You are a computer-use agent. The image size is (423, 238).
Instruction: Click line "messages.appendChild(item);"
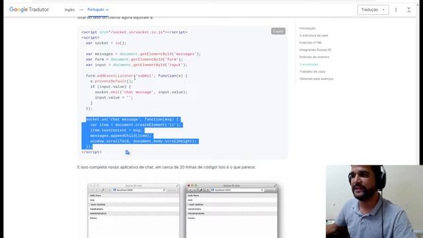(x=120, y=136)
